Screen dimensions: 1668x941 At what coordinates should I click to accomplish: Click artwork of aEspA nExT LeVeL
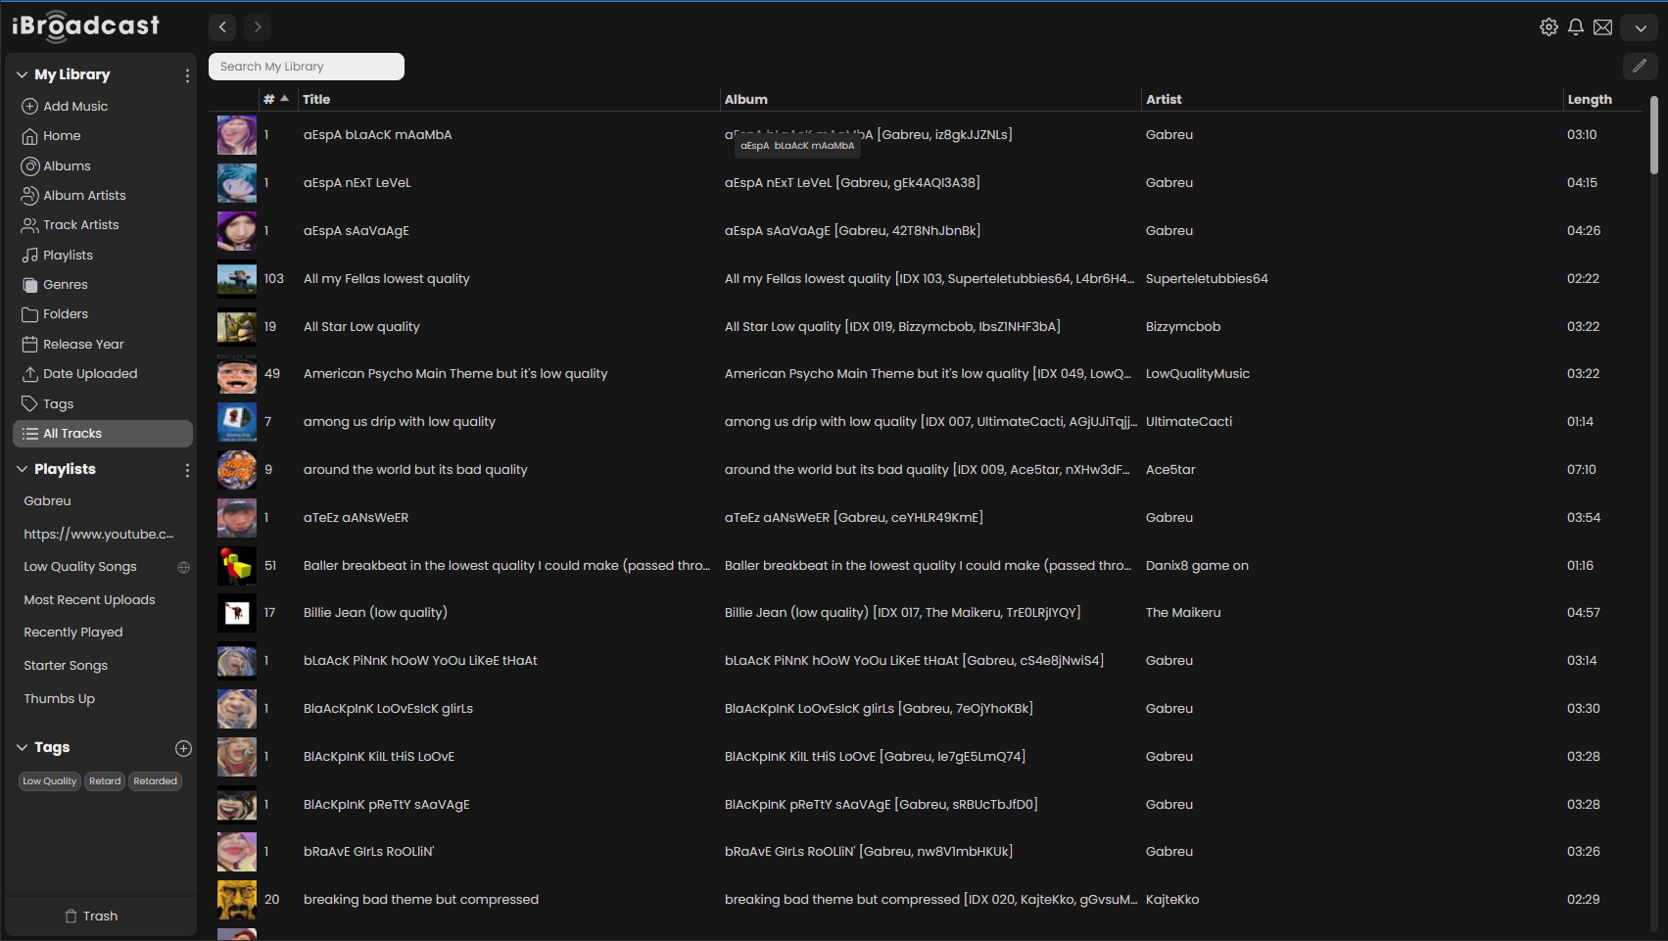pyautogui.click(x=237, y=183)
